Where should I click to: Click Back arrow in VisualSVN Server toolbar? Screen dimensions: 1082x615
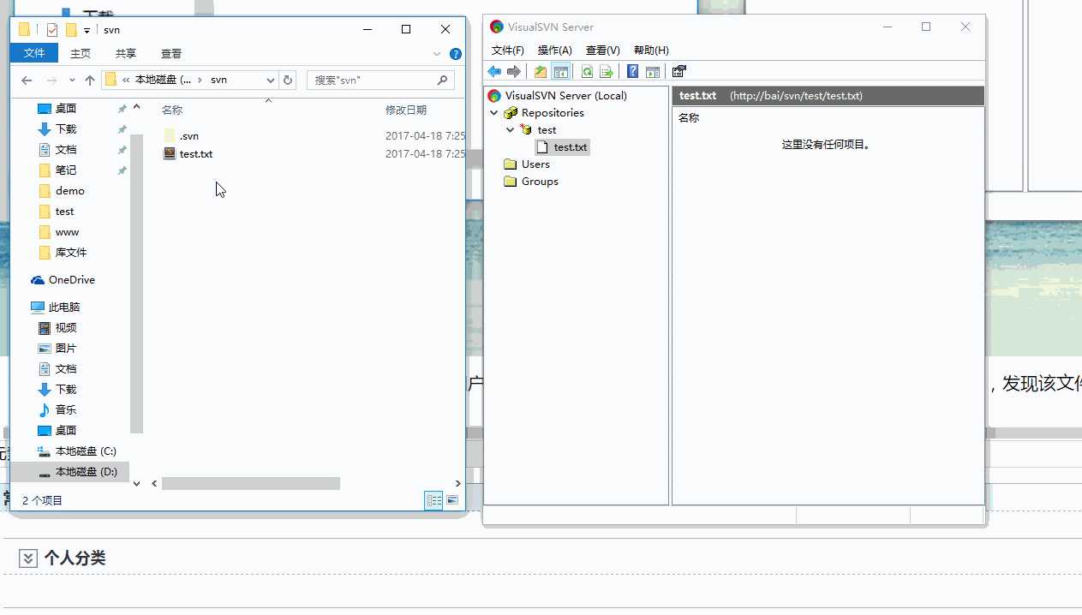coord(494,72)
